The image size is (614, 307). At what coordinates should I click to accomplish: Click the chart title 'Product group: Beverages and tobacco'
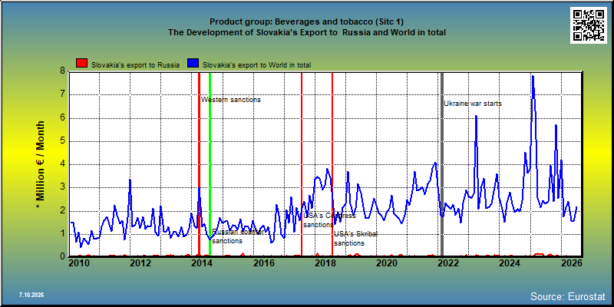[x=306, y=22]
